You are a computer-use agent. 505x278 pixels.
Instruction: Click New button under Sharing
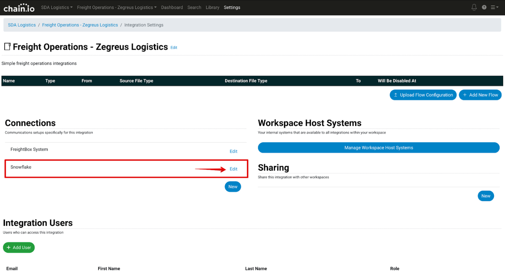point(486,196)
